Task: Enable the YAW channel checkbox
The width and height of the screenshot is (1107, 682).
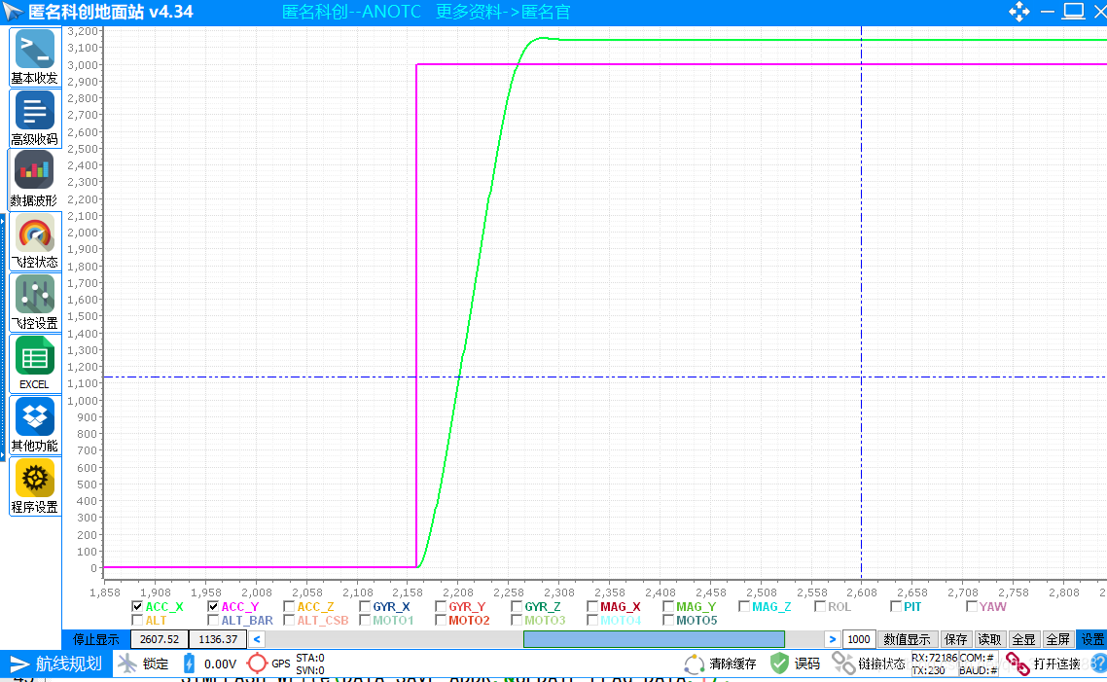Action: tap(972, 606)
